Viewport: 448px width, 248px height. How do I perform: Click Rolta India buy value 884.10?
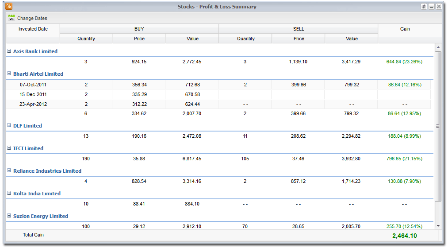tap(192, 204)
